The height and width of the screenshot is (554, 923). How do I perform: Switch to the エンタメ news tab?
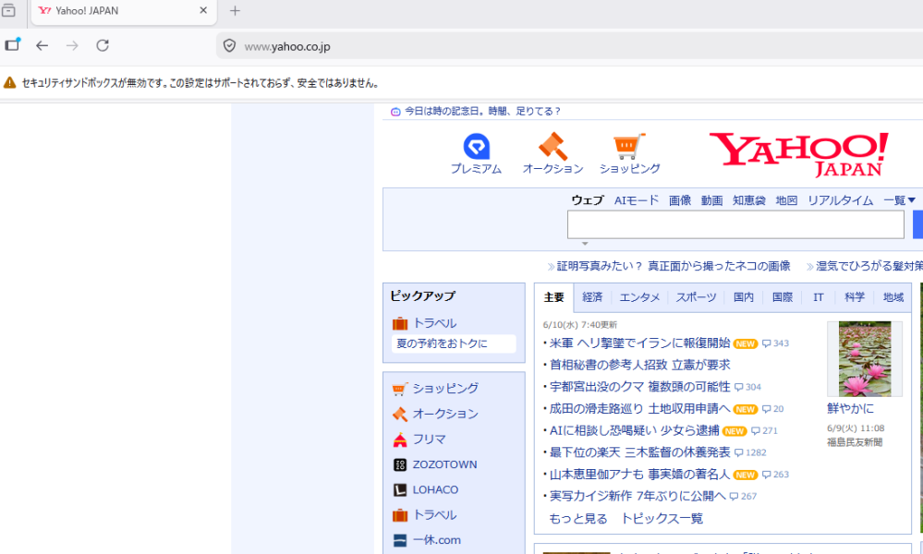point(639,297)
